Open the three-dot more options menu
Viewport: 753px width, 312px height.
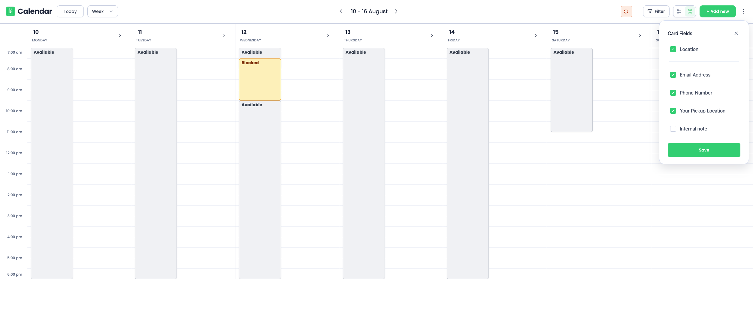(x=744, y=11)
